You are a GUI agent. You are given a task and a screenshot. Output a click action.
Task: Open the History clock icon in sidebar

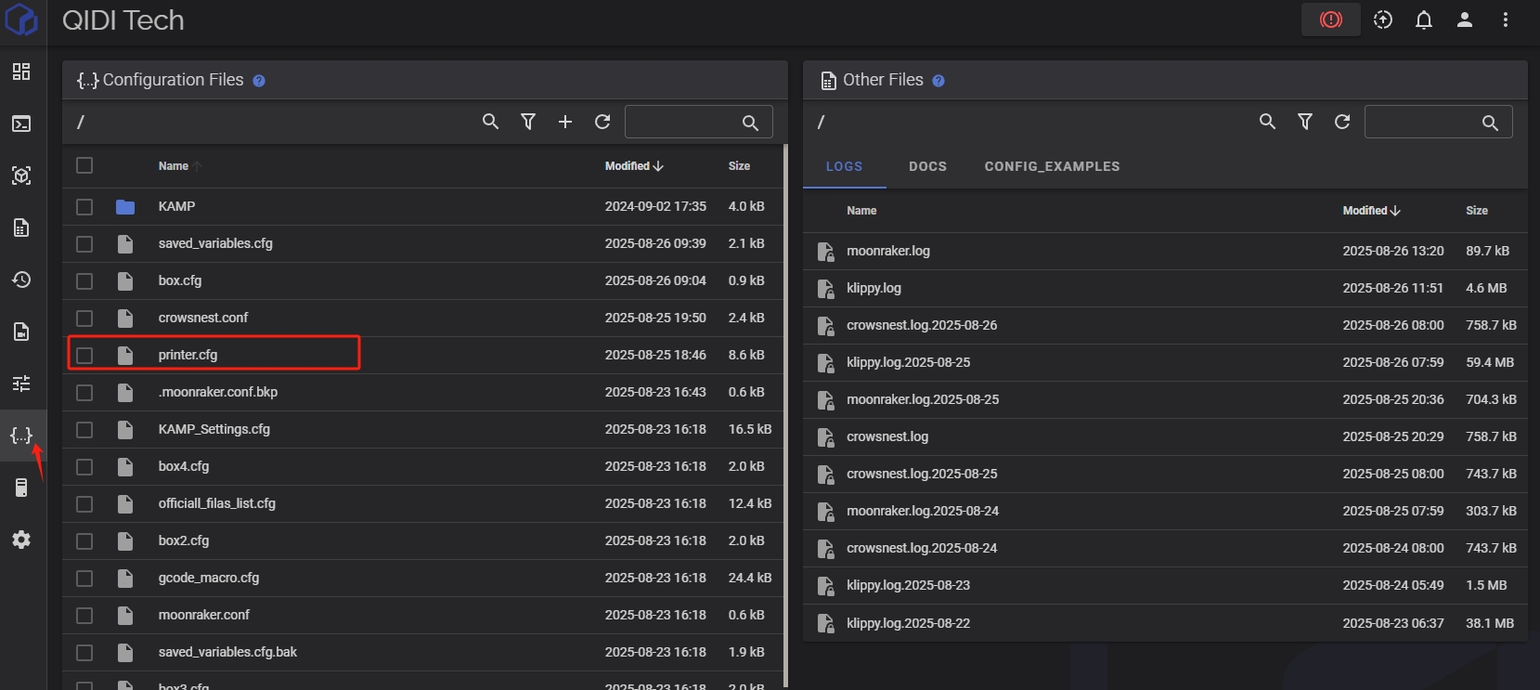click(x=21, y=280)
